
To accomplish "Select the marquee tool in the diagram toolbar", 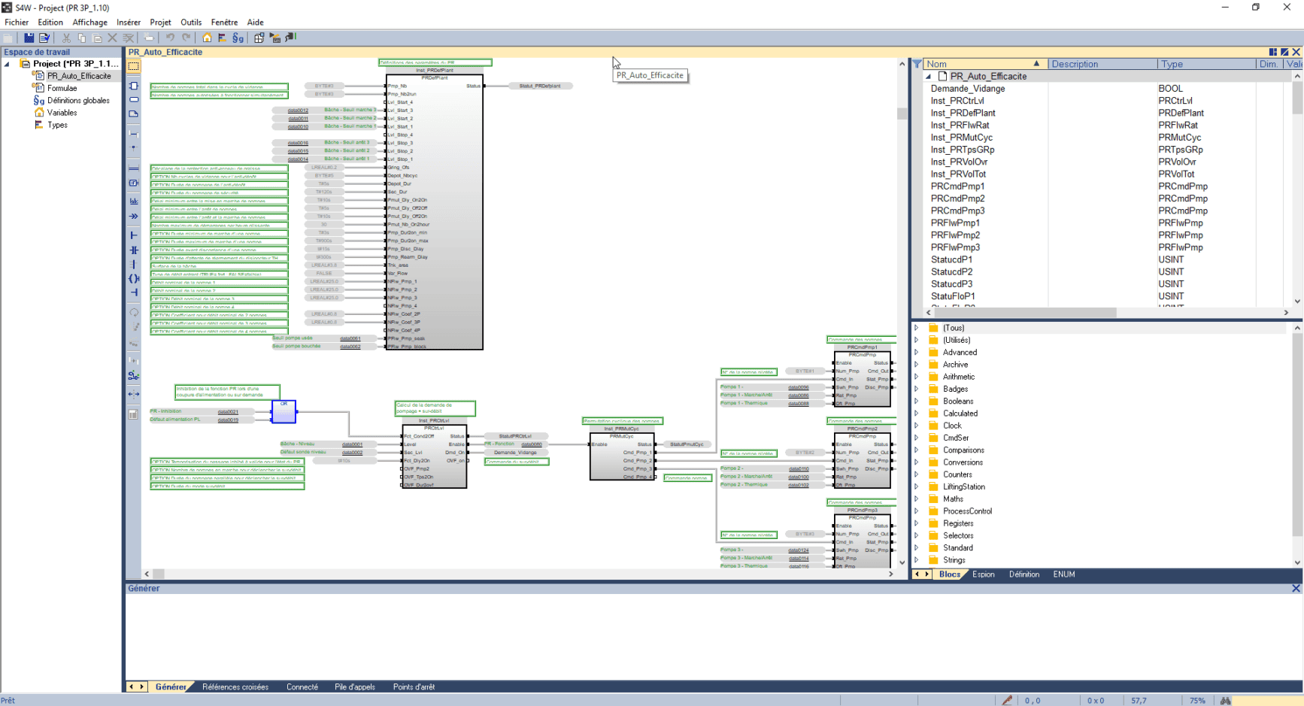I will pyautogui.click(x=133, y=68).
